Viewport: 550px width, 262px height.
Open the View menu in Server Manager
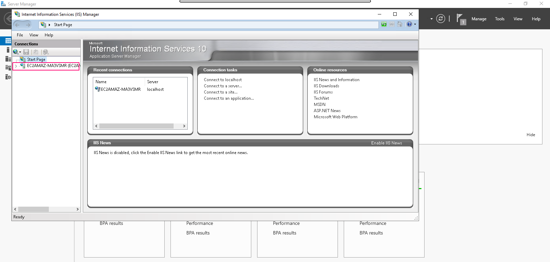tap(518, 19)
